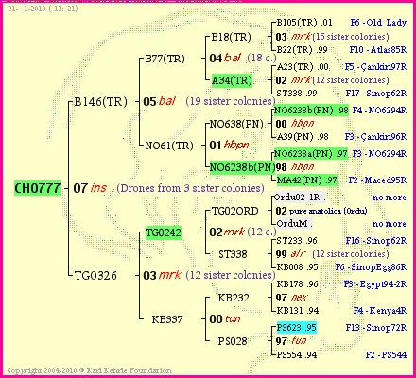Follow the F13 - Sinop72R link

point(376,328)
